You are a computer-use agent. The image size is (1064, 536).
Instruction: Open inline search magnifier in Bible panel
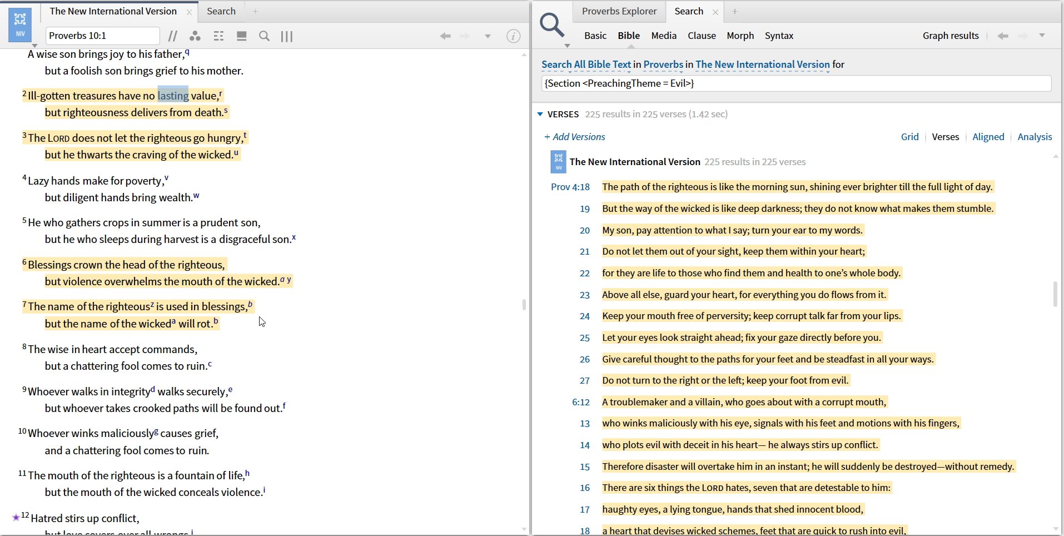pos(265,36)
